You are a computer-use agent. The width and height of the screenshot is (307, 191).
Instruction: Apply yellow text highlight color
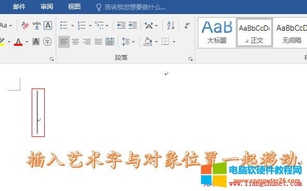click(2, 42)
